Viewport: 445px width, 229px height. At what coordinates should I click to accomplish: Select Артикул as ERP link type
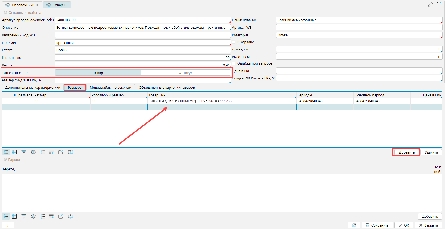pyautogui.click(x=186, y=73)
